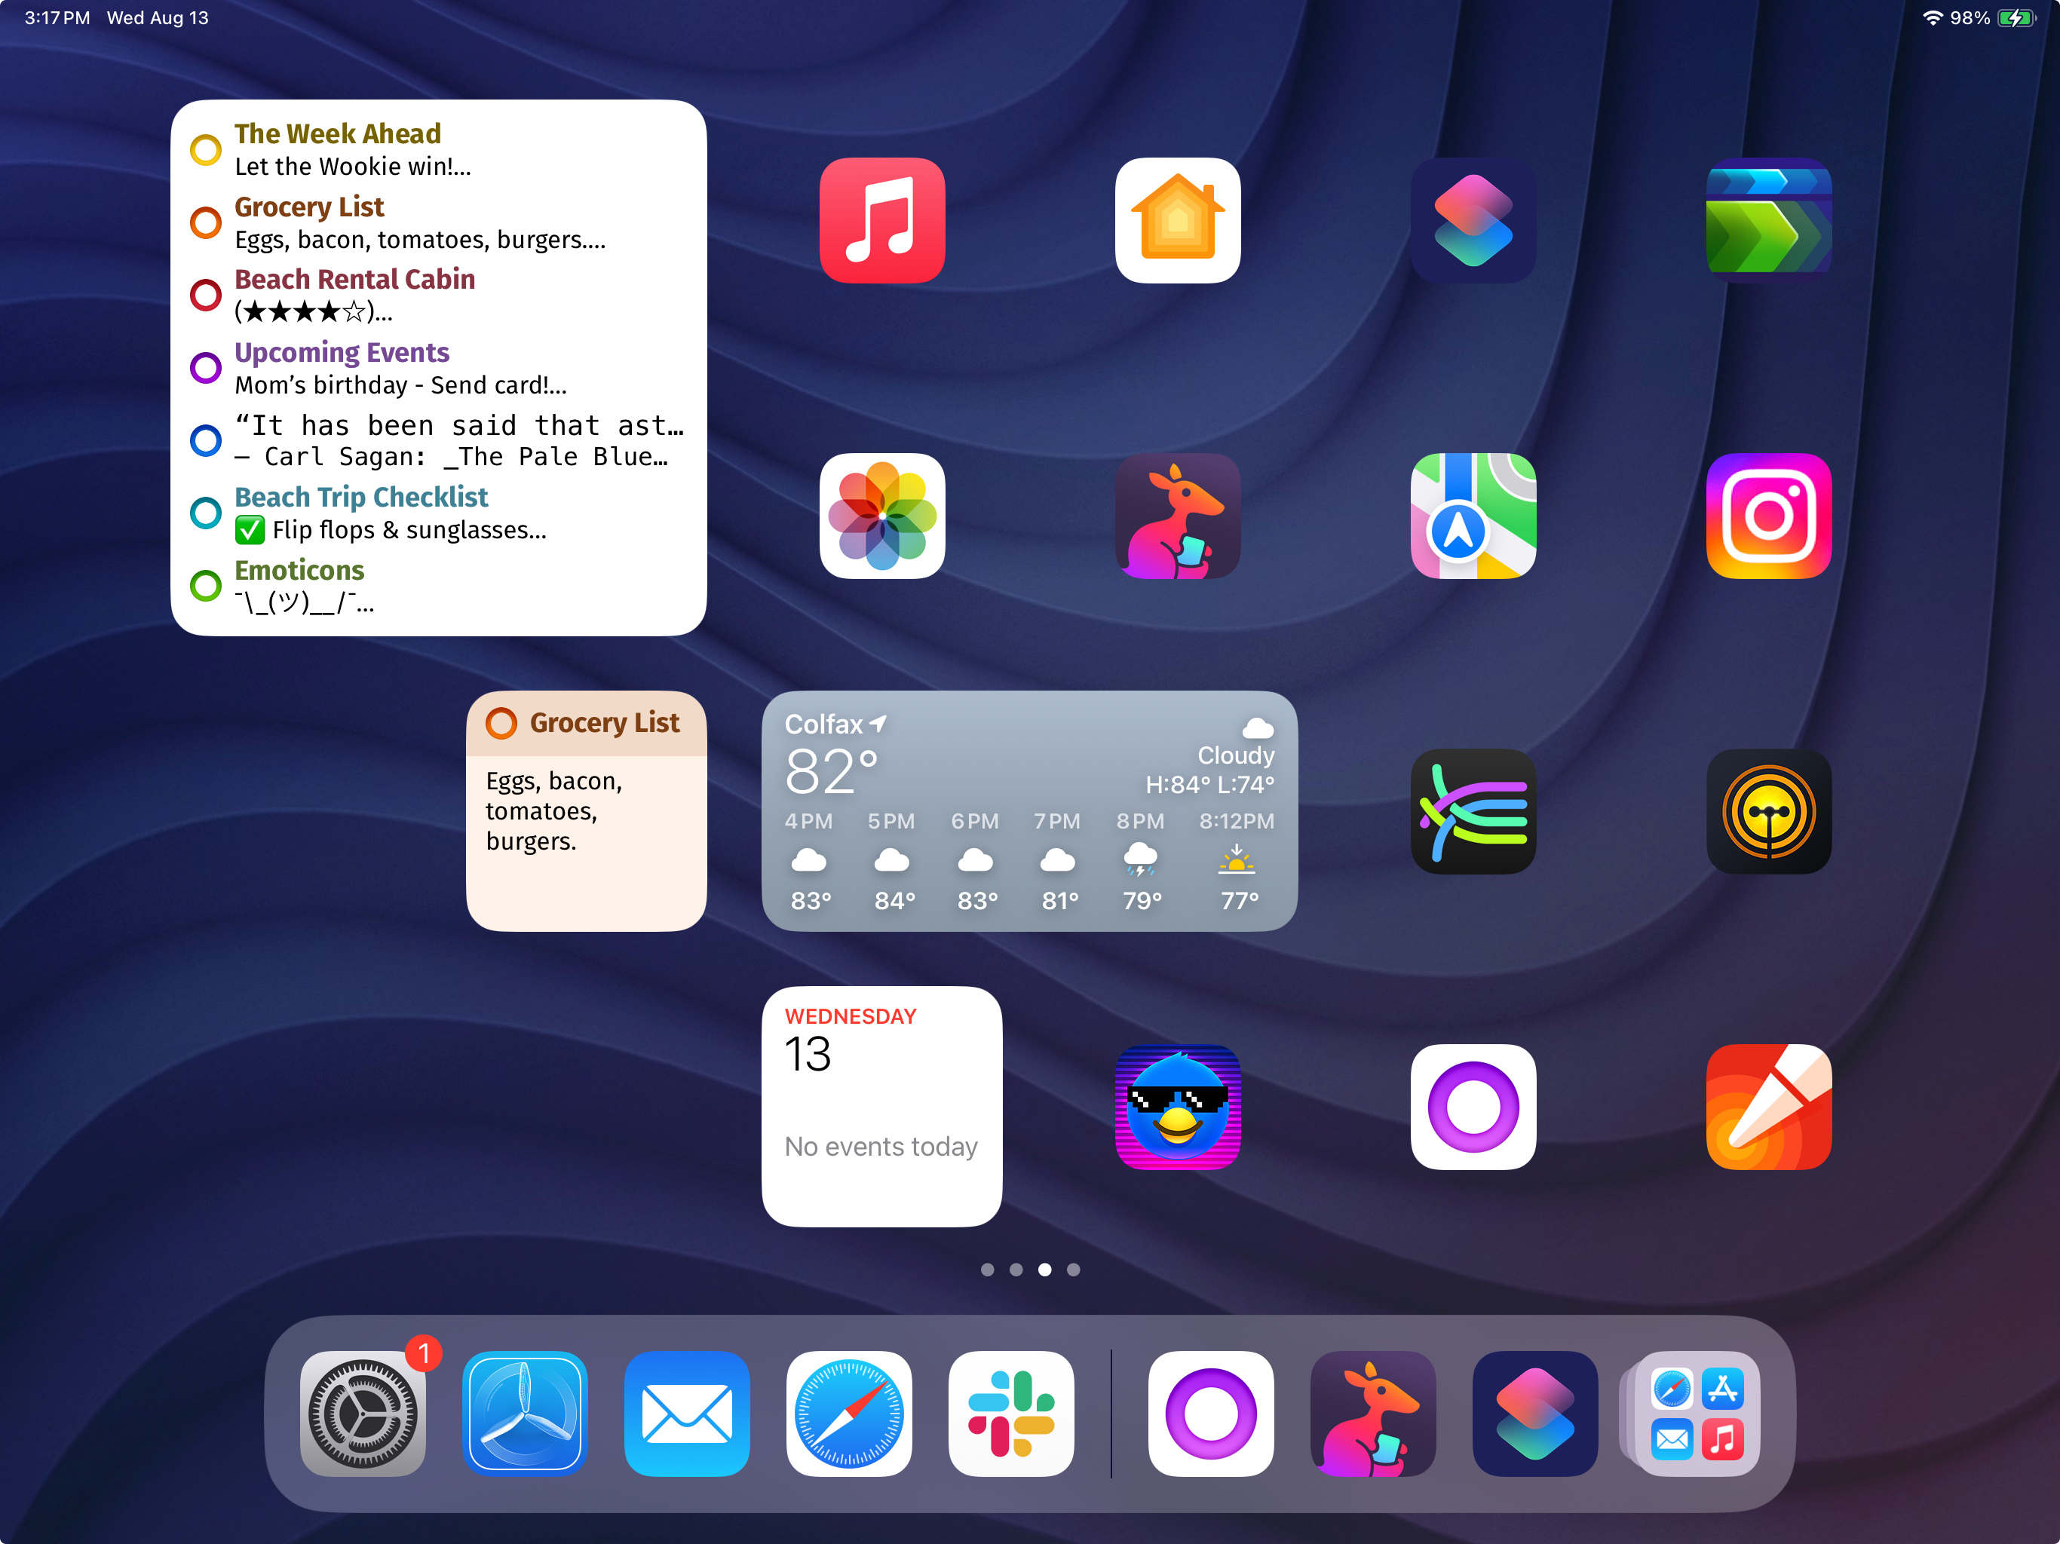This screenshot has width=2060, height=1544.
Task: Open Mail in the dock
Action: [686, 1414]
